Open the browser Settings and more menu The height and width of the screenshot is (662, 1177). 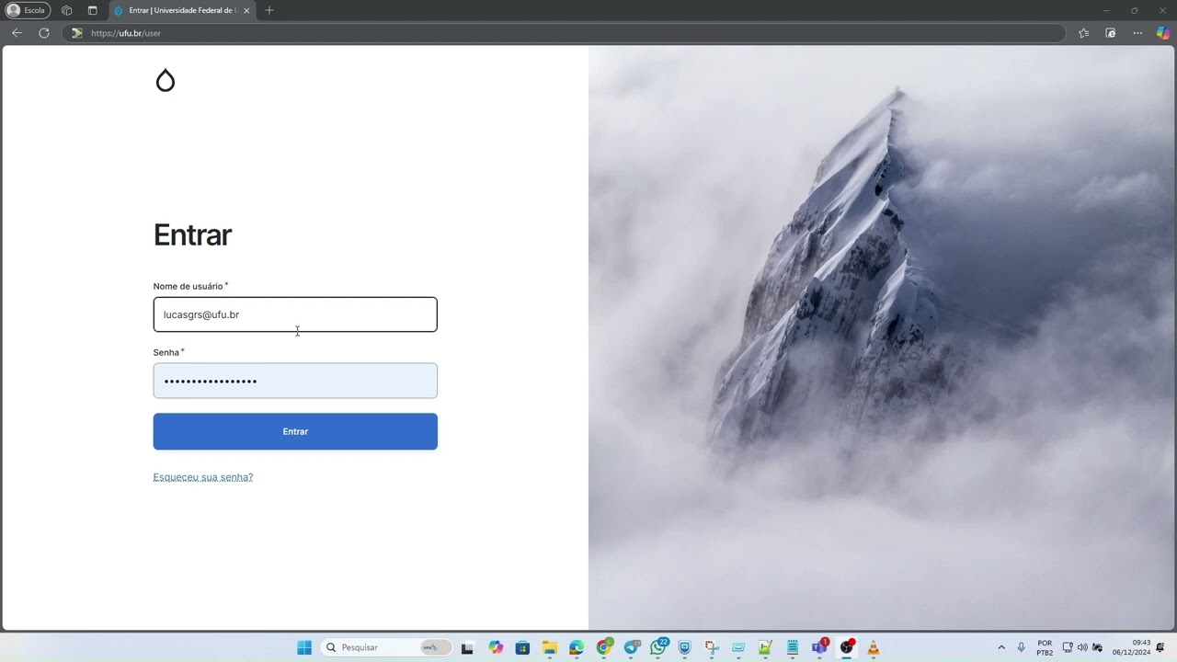tap(1137, 33)
